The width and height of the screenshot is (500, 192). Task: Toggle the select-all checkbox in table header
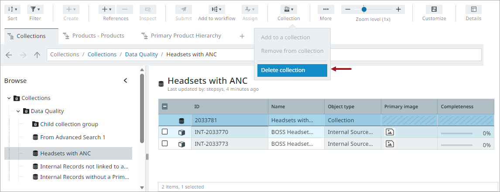coord(165,106)
